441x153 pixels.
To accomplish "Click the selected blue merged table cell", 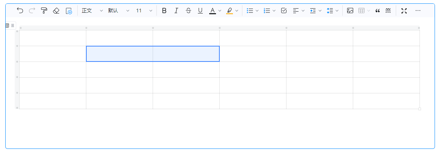I will point(153,54).
